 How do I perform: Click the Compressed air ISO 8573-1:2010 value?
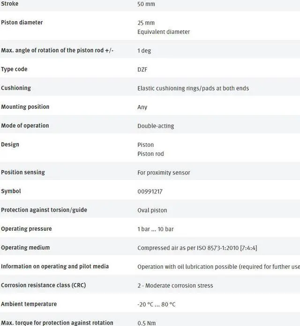[x=197, y=248]
